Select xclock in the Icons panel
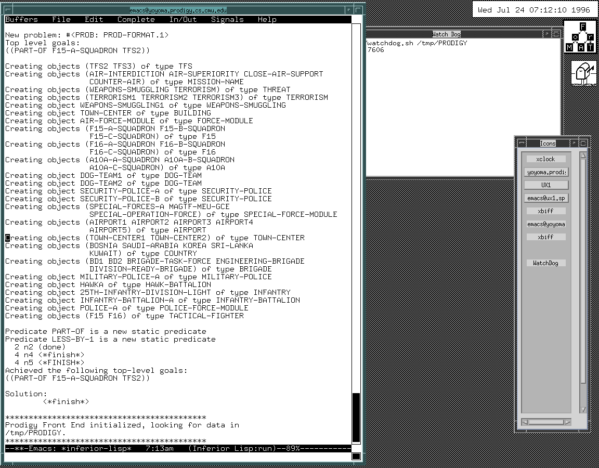 click(x=545, y=159)
